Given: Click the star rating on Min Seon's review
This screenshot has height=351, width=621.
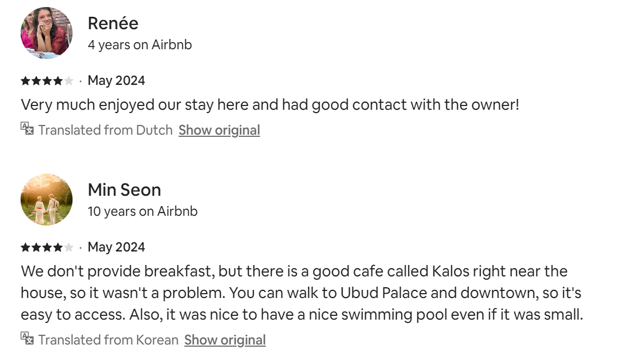Looking at the screenshot, I should (x=47, y=248).
